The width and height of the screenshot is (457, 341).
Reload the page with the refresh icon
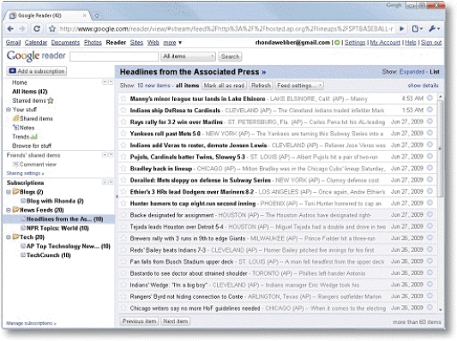click(x=37, y=28)
